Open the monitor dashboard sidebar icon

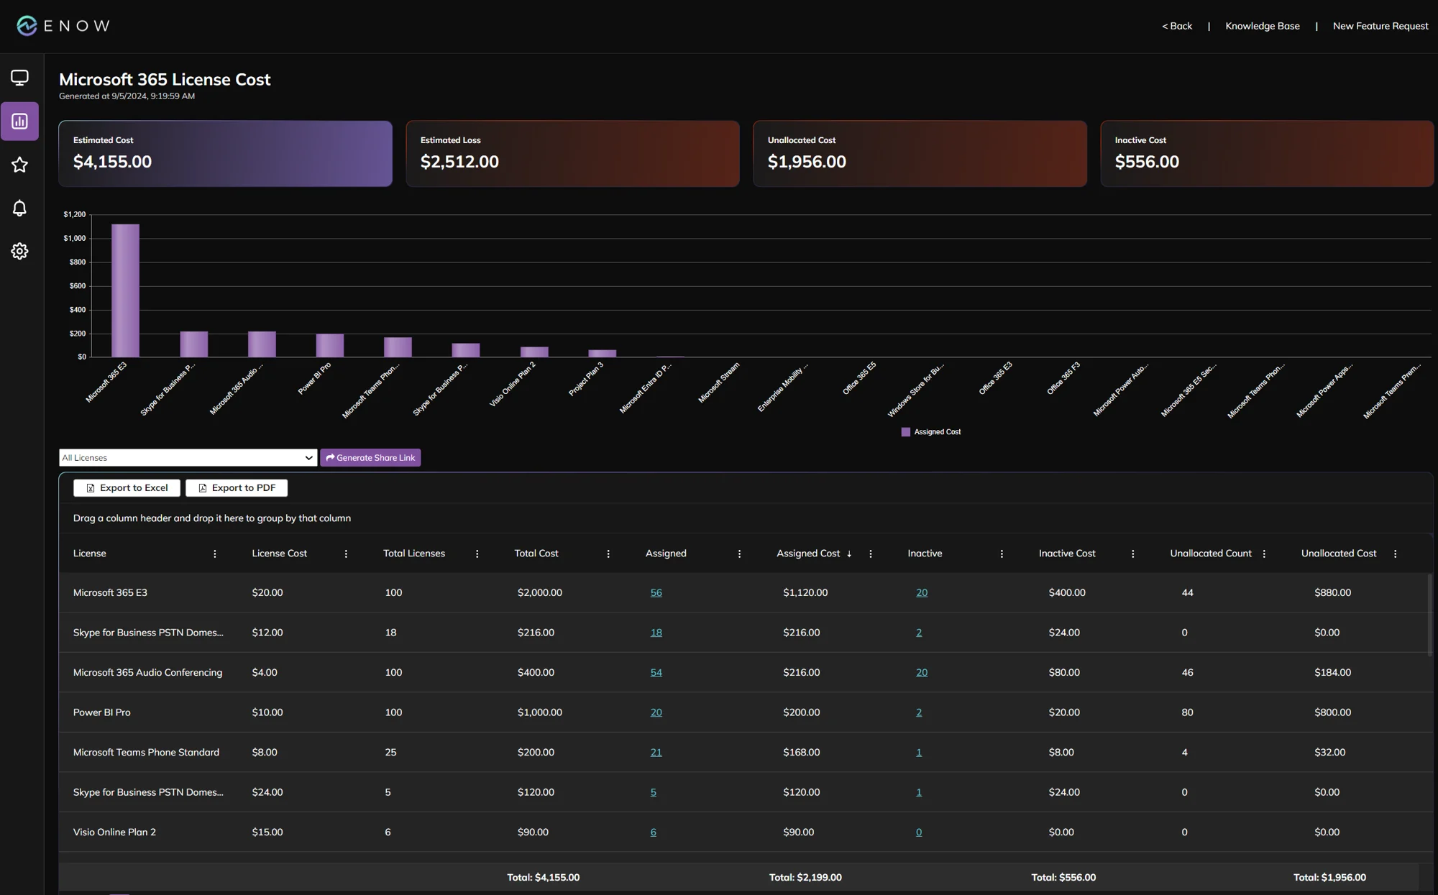(x=20, y=78)
